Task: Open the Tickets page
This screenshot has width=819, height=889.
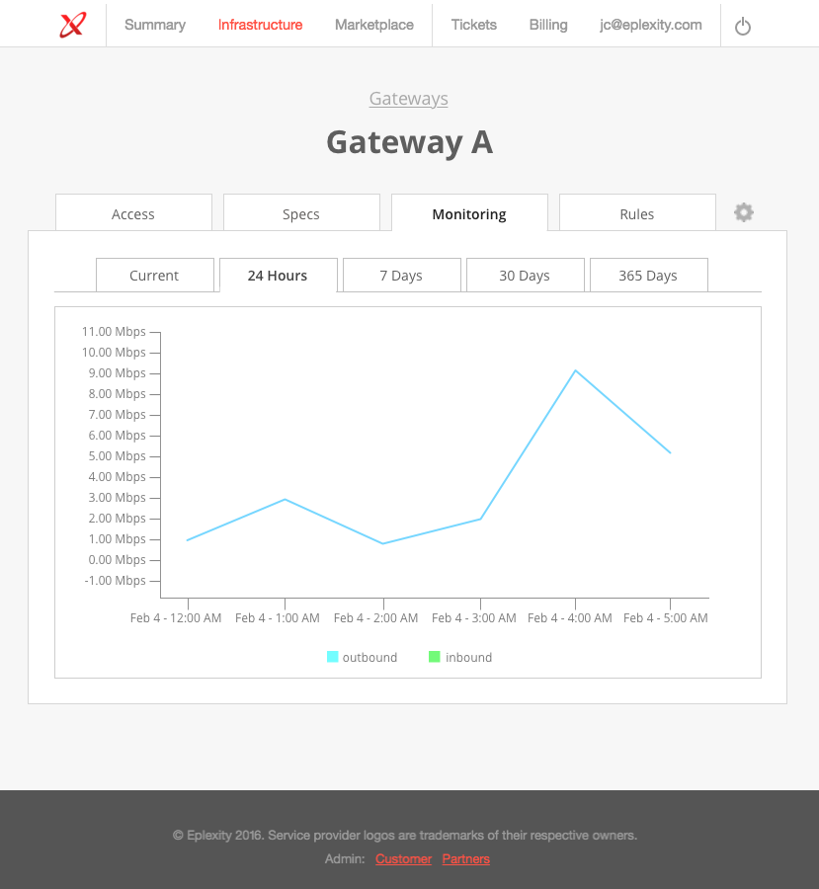Action: (473, 25)
